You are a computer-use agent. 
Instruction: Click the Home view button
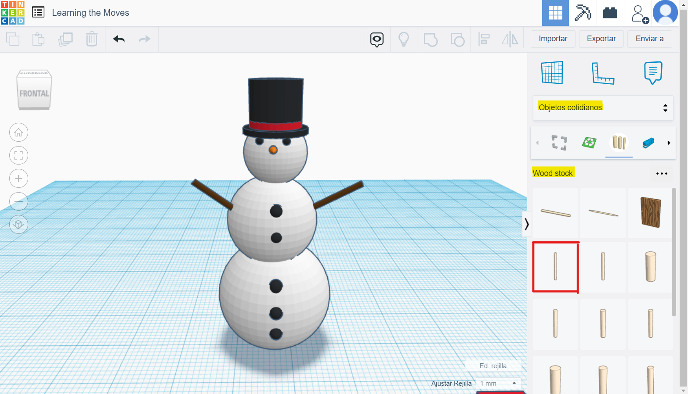point(18,133)
